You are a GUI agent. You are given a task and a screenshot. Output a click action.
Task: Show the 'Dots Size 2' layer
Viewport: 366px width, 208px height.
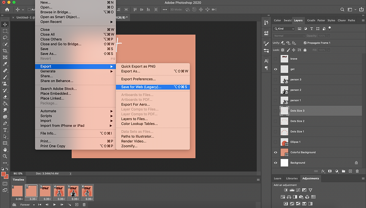click(x=276, y=121)
